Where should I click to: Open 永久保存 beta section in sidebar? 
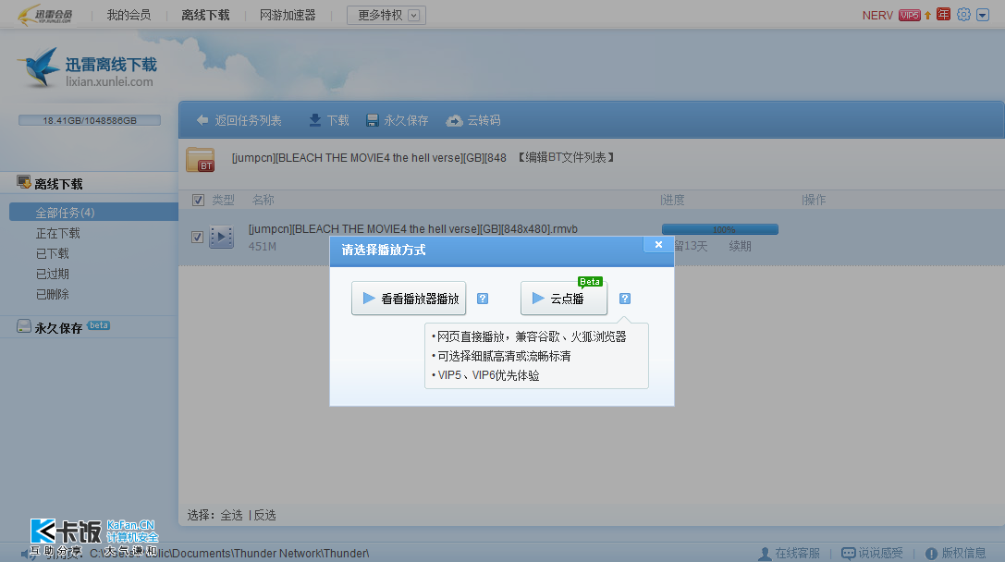pyautogui.click(x=64, y=327)
